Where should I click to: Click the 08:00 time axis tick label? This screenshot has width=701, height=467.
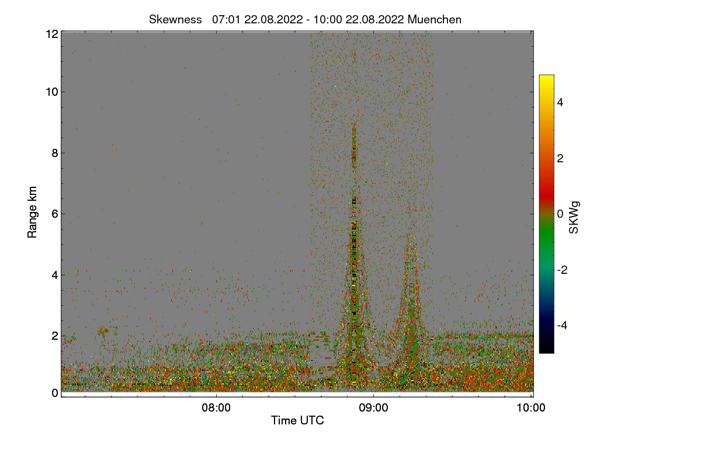tap(216, 408)
